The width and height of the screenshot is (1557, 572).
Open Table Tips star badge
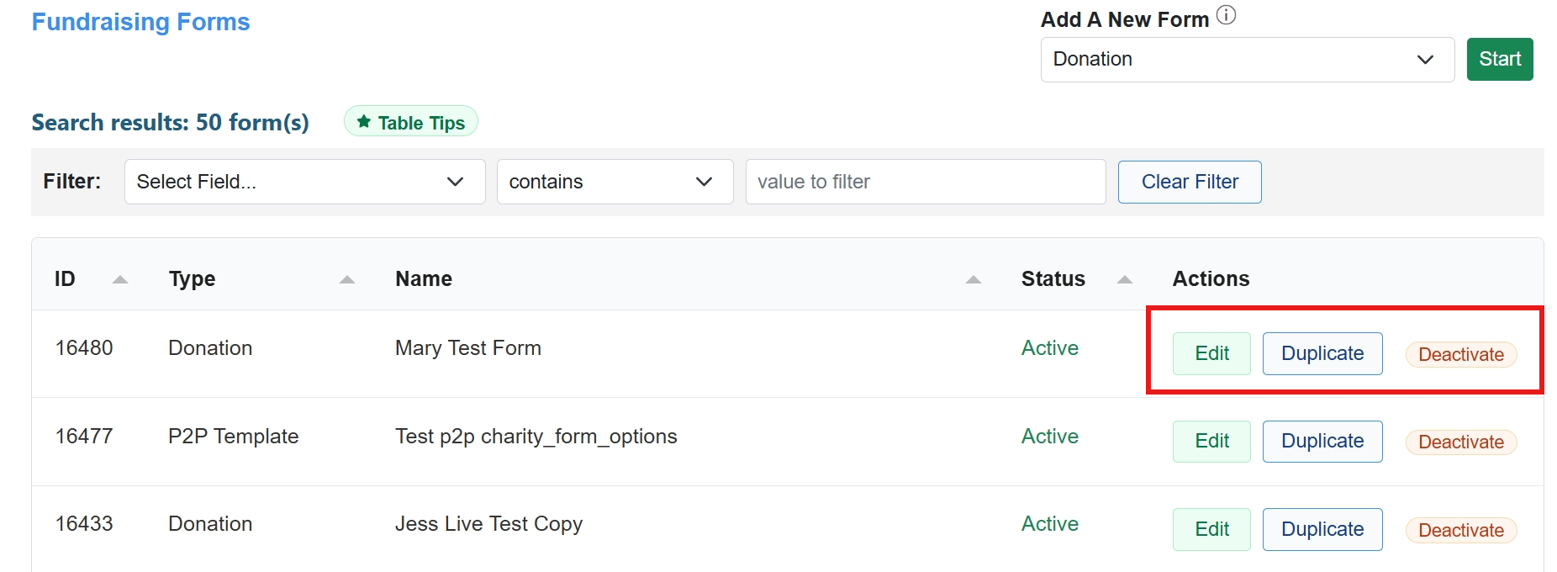coord(411,122)
